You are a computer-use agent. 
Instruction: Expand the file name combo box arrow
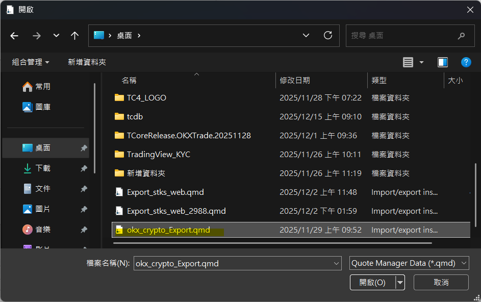tap(336, 263)
